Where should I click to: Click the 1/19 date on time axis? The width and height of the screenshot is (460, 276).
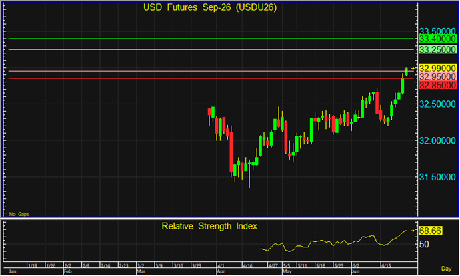pyautogui.click(x=33, y=266)
